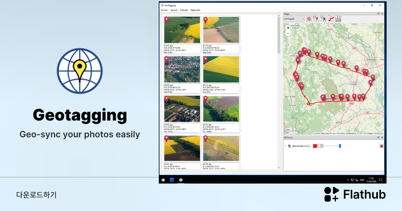Change the GPS track color via the red swatch

(x=315, y=146)
